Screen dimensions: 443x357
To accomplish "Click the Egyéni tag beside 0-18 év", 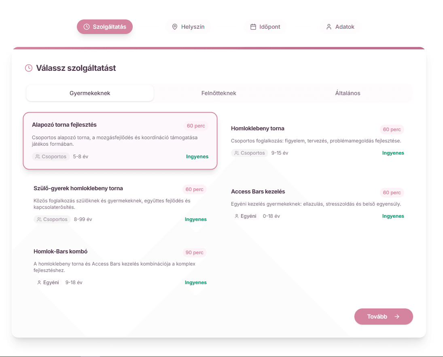I will [x=245, y=216].
